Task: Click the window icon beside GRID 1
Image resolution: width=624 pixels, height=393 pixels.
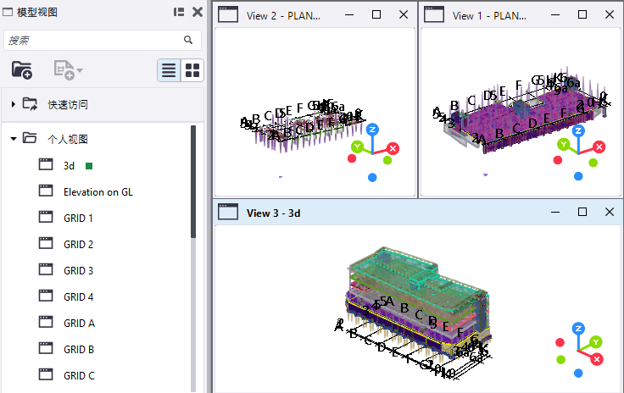Action: tap(46, 217)
